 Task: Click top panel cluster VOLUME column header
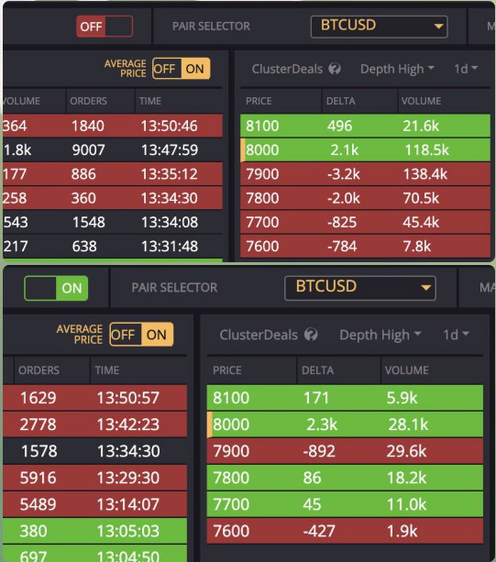(x=421, y=101)
